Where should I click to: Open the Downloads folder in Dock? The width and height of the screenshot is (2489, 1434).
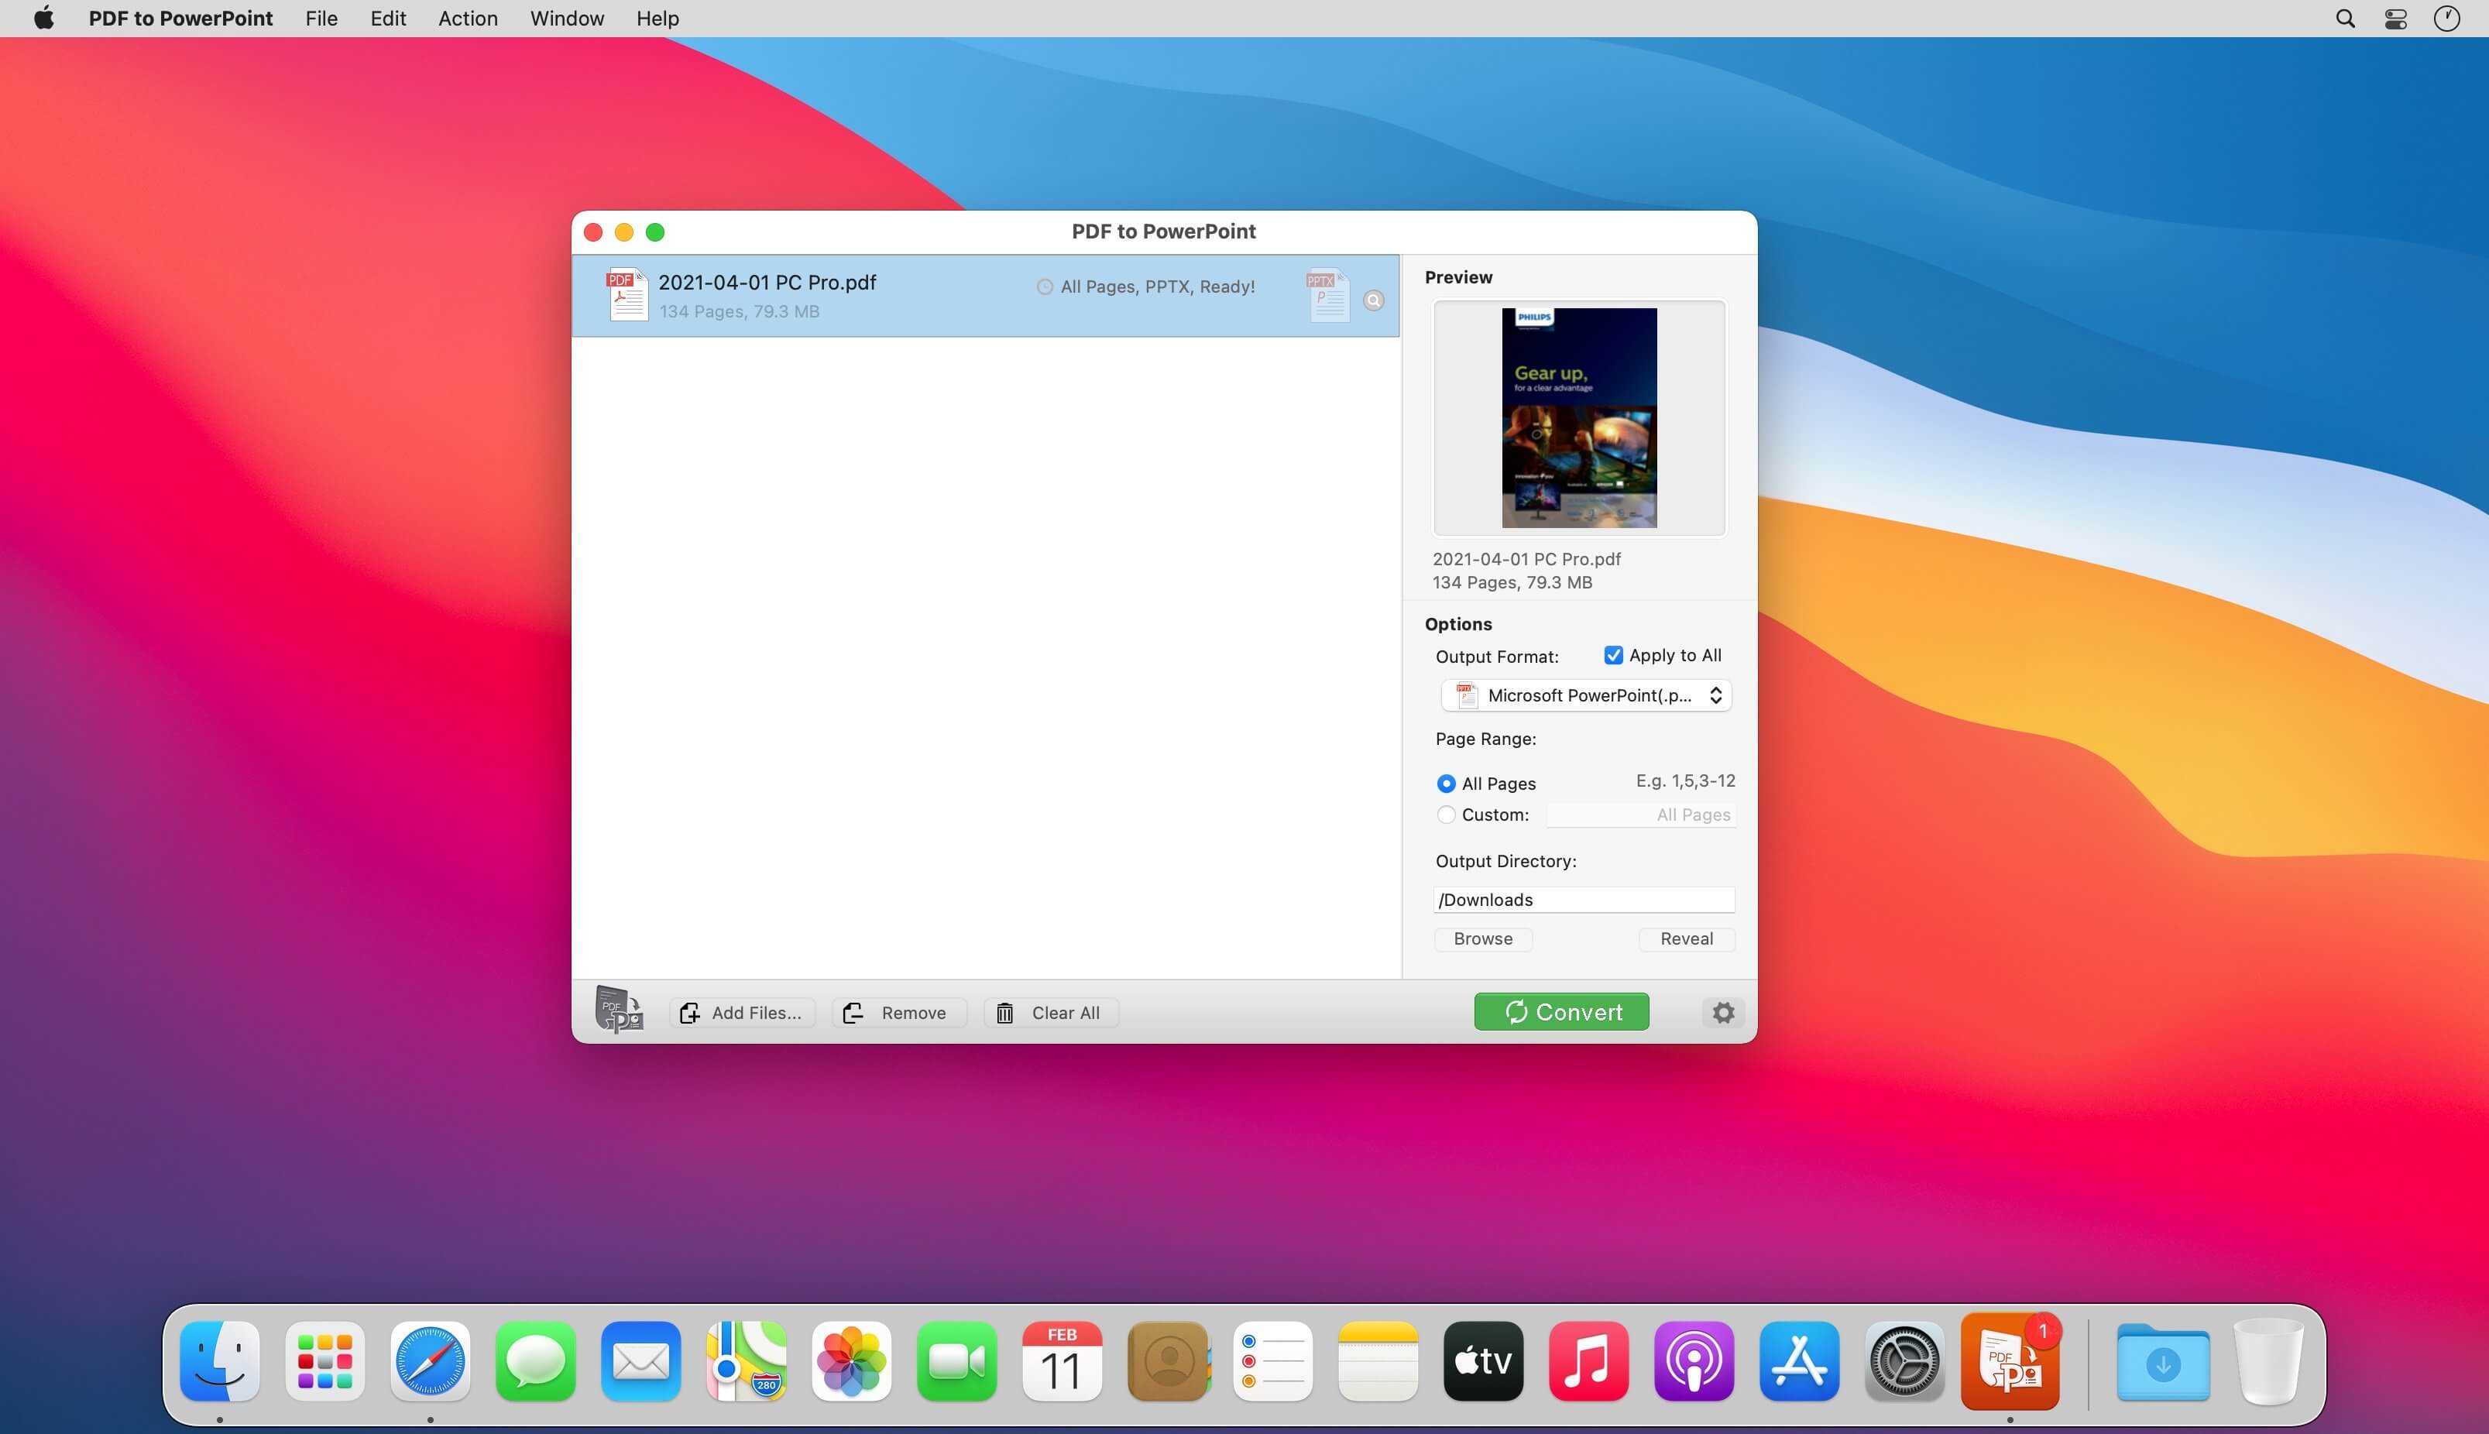[x=2162, y=1363]
